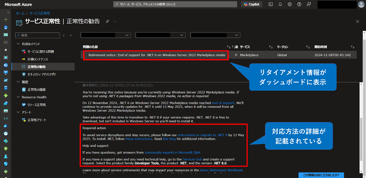Click the user account avatar

(361, 5)
